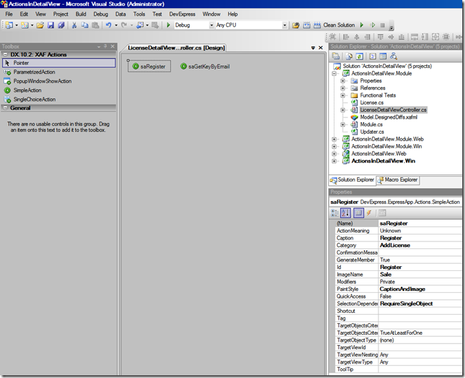Click the Open File folder icon
This screenshot has height=378, width=465.
(x=40, y=25)
